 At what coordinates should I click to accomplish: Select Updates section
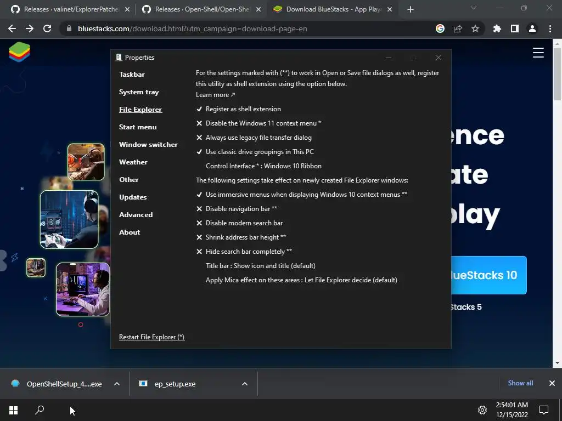point(133,197)
